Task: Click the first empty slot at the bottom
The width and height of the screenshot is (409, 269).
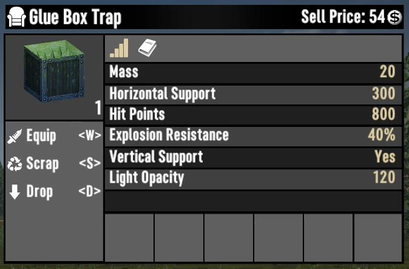Action: point(129,237)
